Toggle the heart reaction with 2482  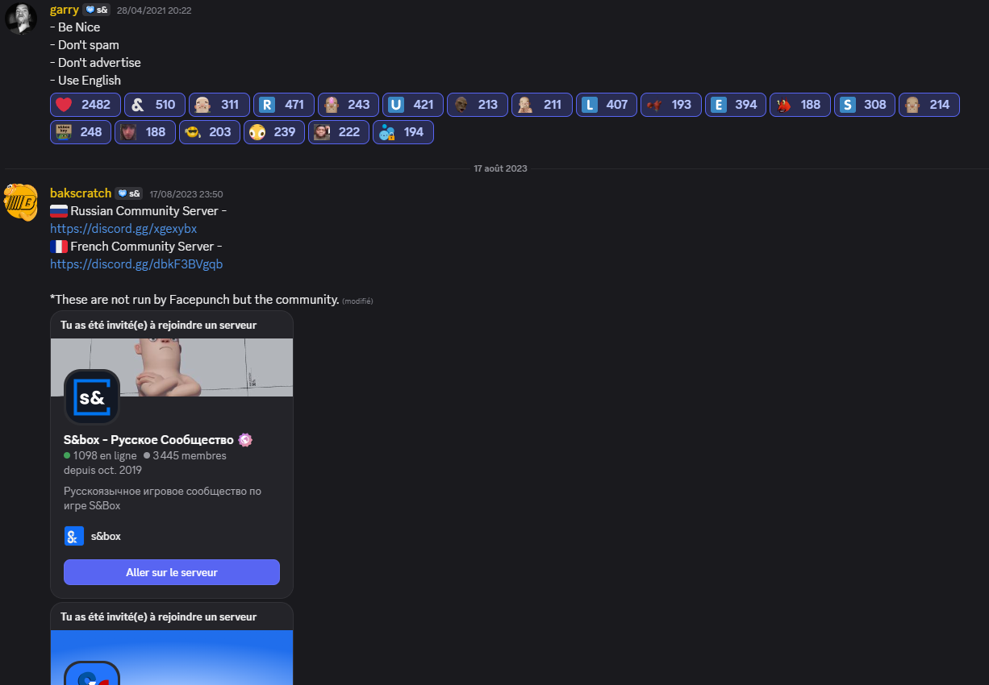coord(86,105)
